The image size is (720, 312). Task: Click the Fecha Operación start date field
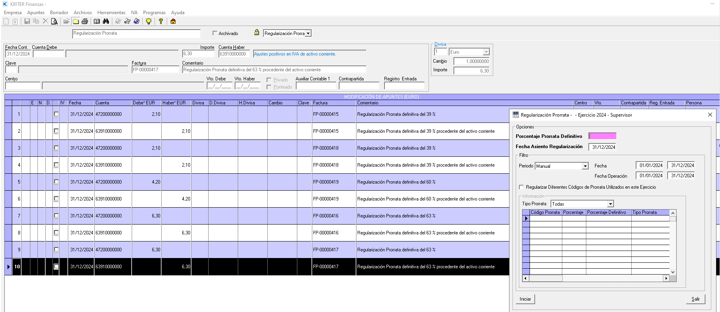coord(650,176)
